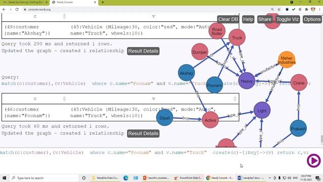The height and width of the screenshot is (182, 323).
Task: Open the Windows Start menu
Action: coord(4,177)
